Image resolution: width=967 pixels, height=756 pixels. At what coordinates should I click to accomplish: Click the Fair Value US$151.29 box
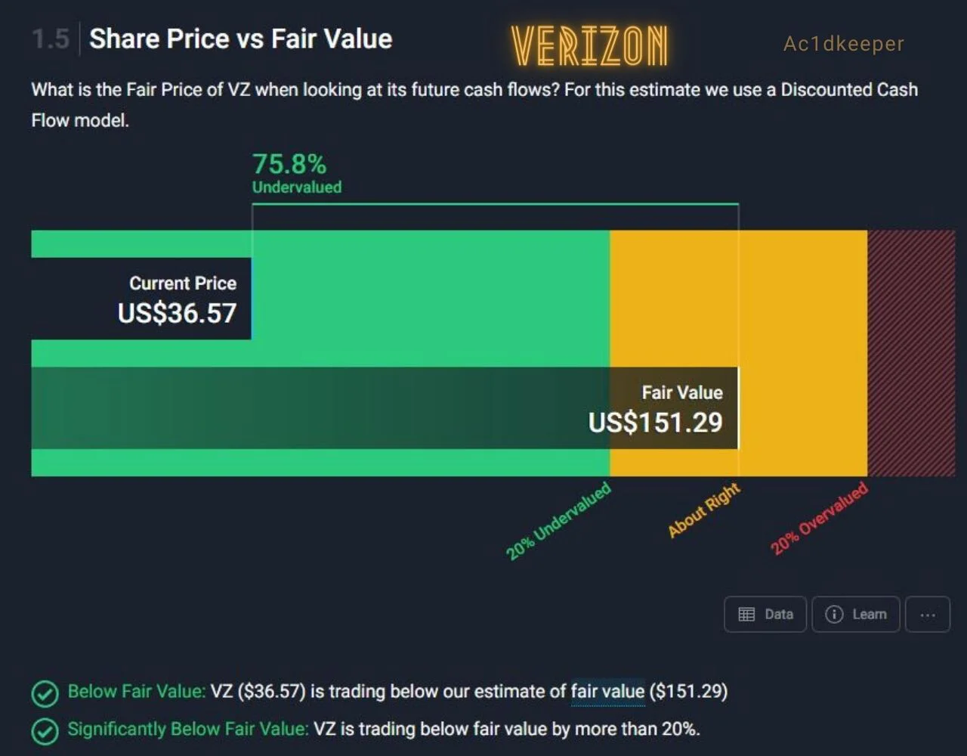click(385, 408)
